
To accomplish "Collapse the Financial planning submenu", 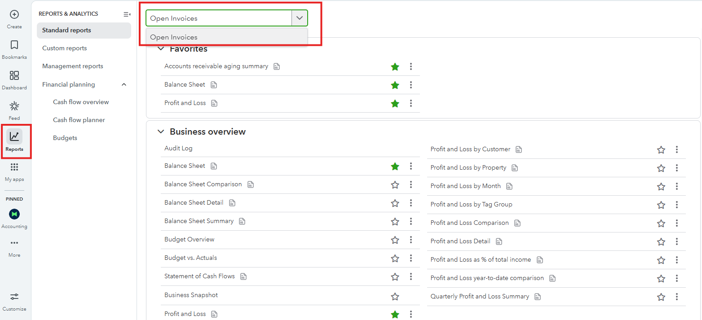I will tap(124, 84).
